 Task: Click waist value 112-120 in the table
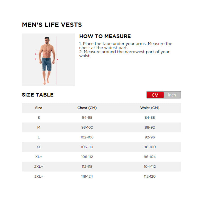point(150,176)
